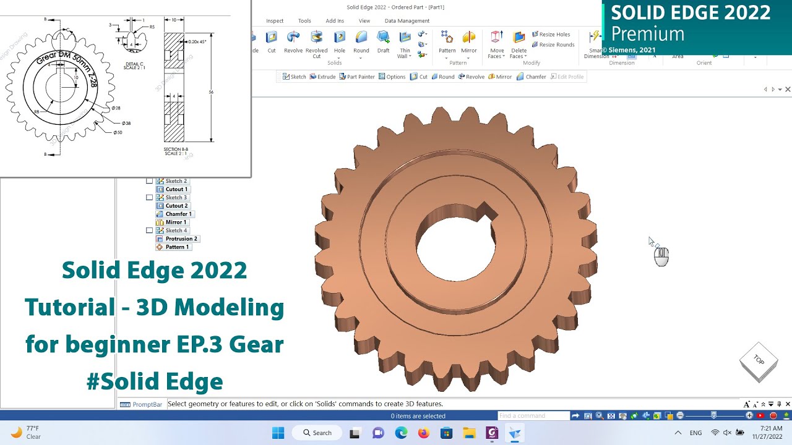Click the Find a command search field
792x445 pixels.
(x=533, y=416)
